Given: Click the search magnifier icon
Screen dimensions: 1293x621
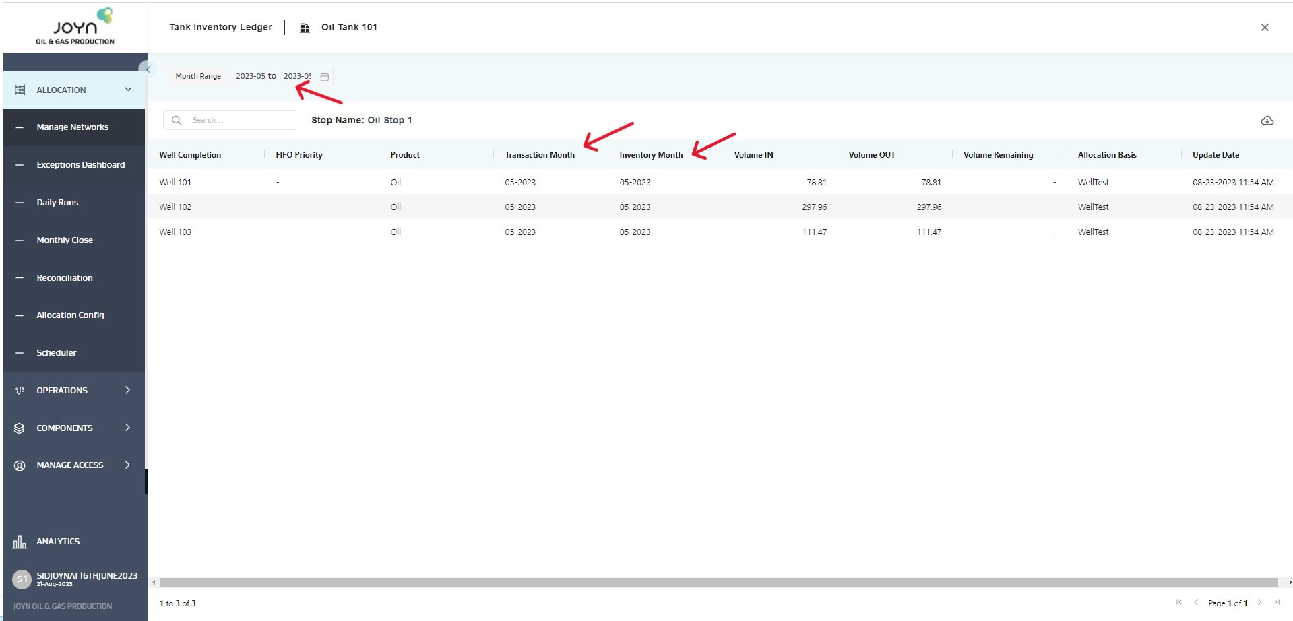Looking at the screenshot, I should click(x=177, y=121).
